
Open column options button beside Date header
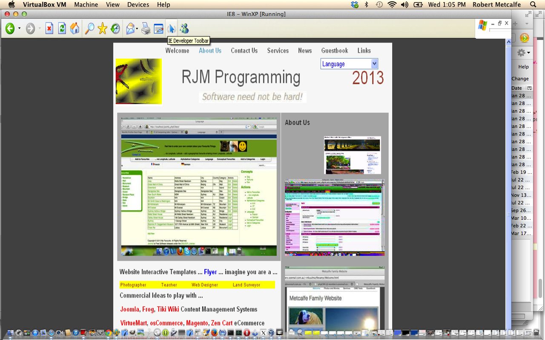coord(529,88)
